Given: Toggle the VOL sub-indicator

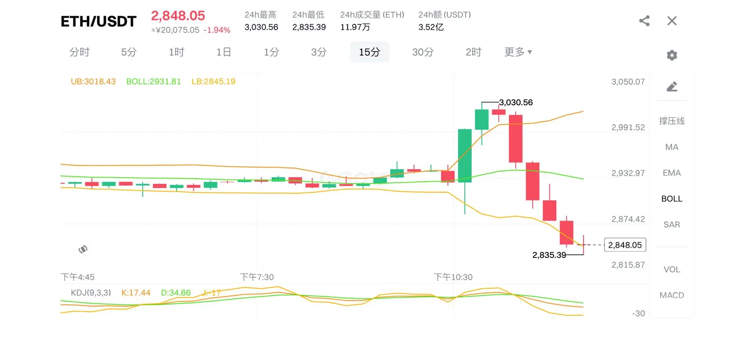Looking at the screenshot, I should pos(672,269).
